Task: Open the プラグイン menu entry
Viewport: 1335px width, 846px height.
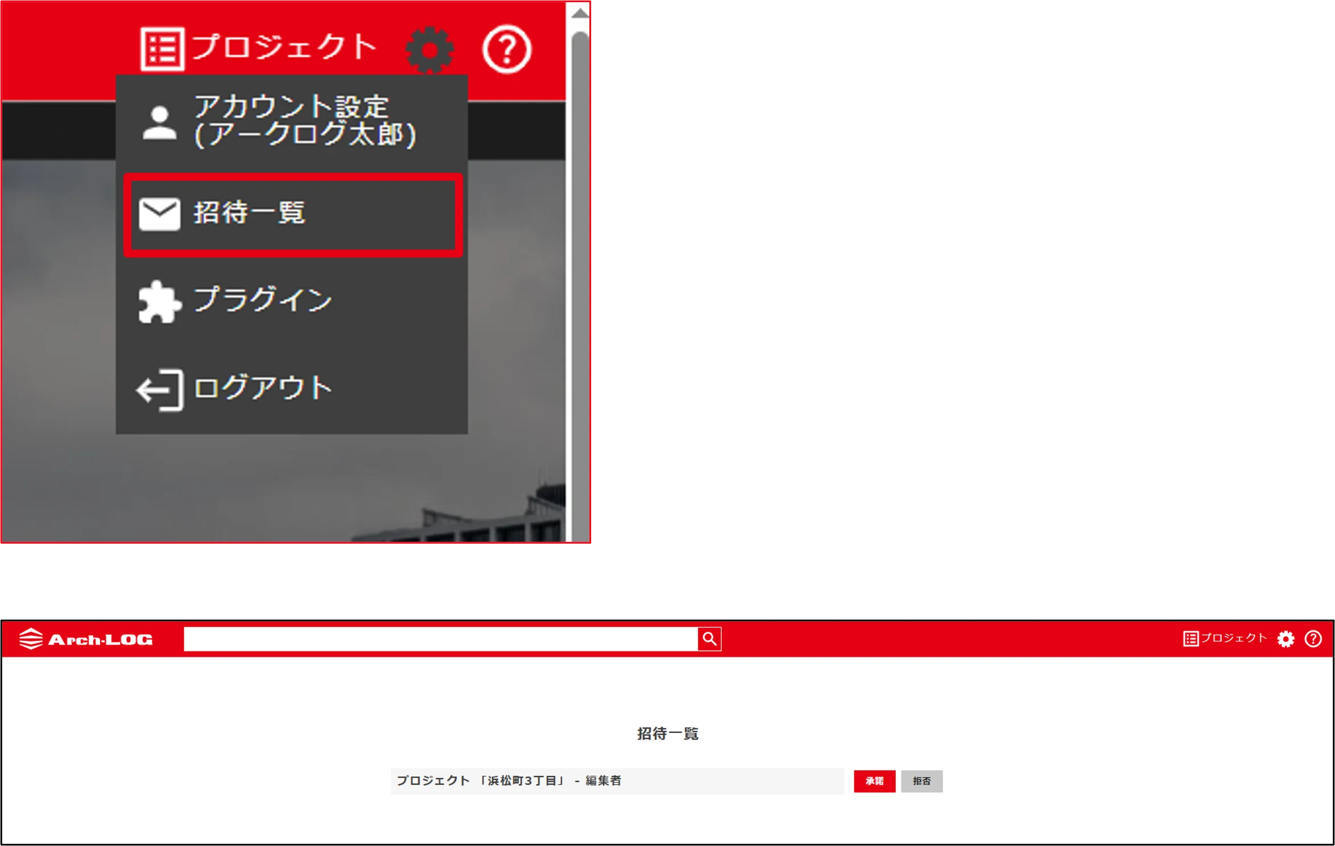Action: [291, 301]
